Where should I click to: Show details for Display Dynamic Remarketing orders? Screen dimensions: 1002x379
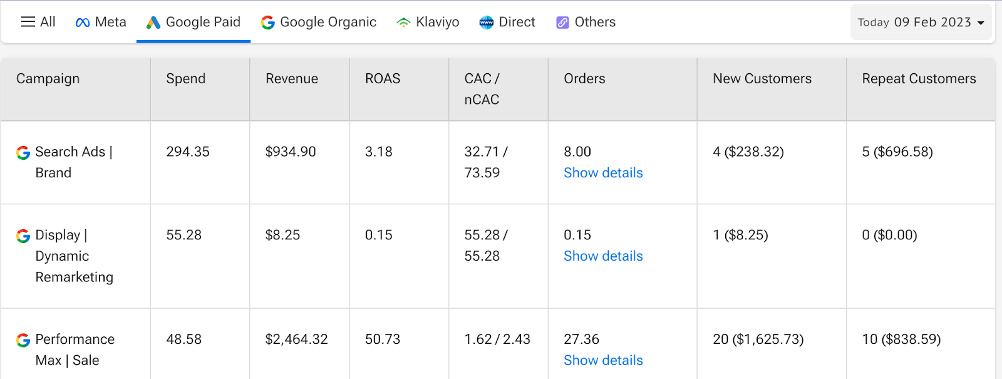pos(603,256)
